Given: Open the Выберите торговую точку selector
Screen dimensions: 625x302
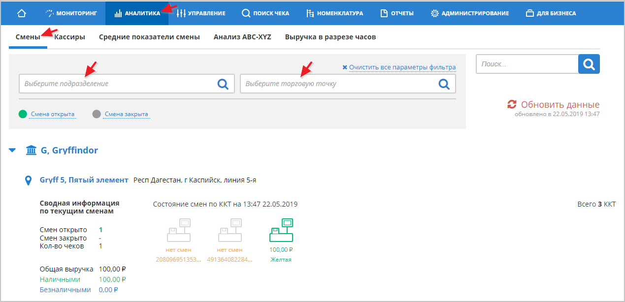Looking at the screenshot, I should pyautogui.click(x=339, y=84).
